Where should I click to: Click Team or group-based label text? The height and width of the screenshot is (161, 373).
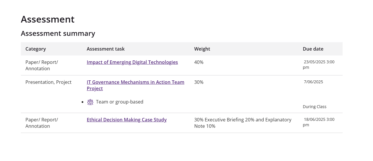(120, 102)
